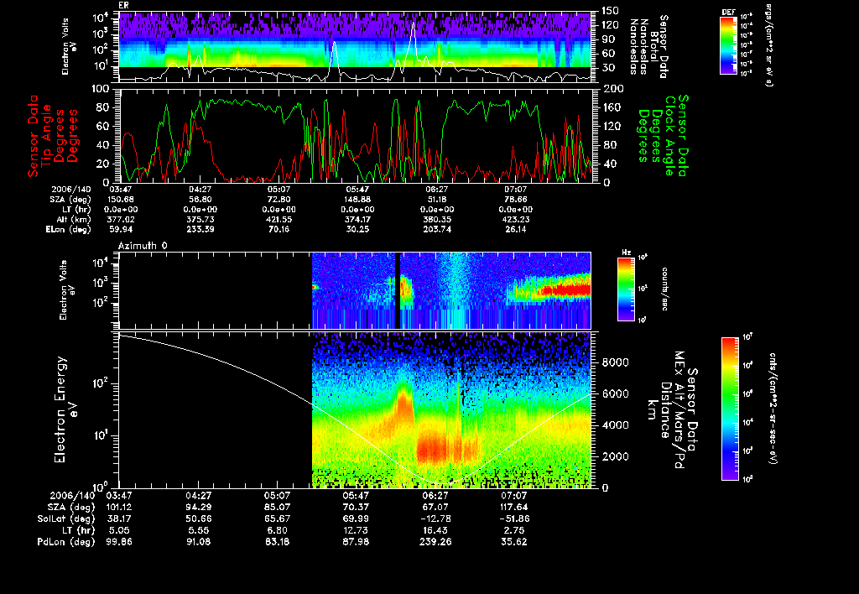This screenshot has width=859, height=594.
Task: Click PdLon value 239.26
Action: point(435,542)
